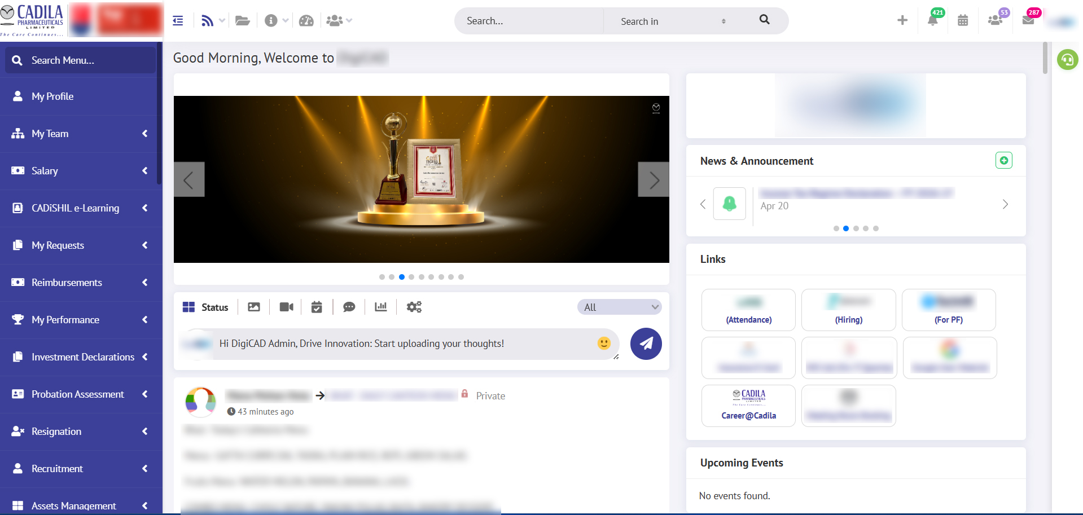1083x515 pixels.
Task: Select the chat bubble post icon
Action: point(349,307)
